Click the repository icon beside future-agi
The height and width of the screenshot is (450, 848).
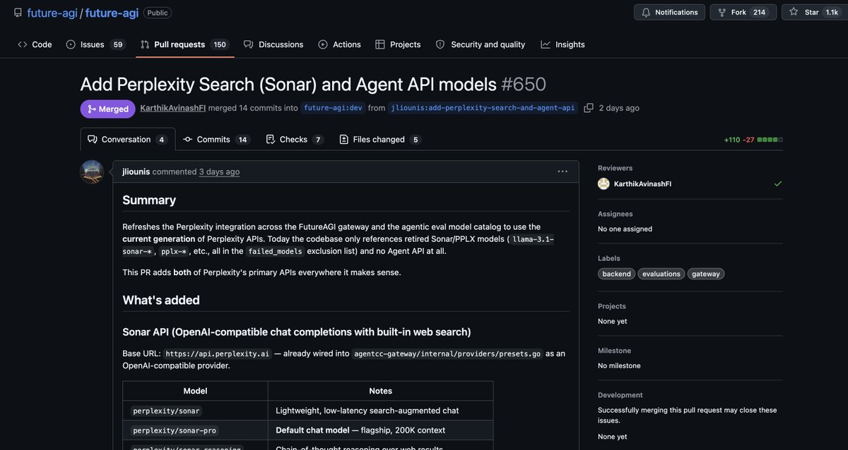[x=18, y=13]
